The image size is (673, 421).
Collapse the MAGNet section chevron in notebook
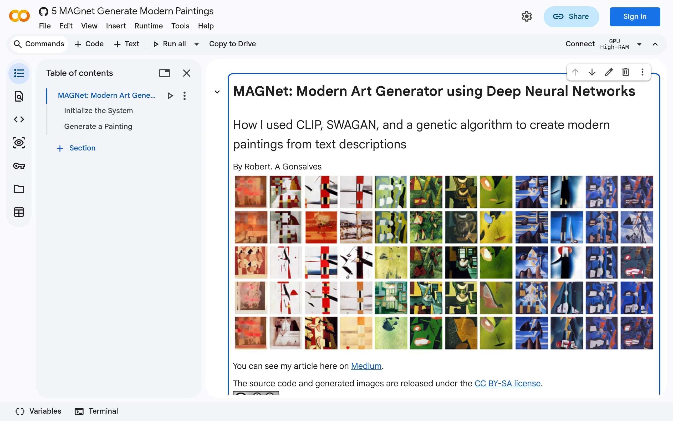[217, 92]
